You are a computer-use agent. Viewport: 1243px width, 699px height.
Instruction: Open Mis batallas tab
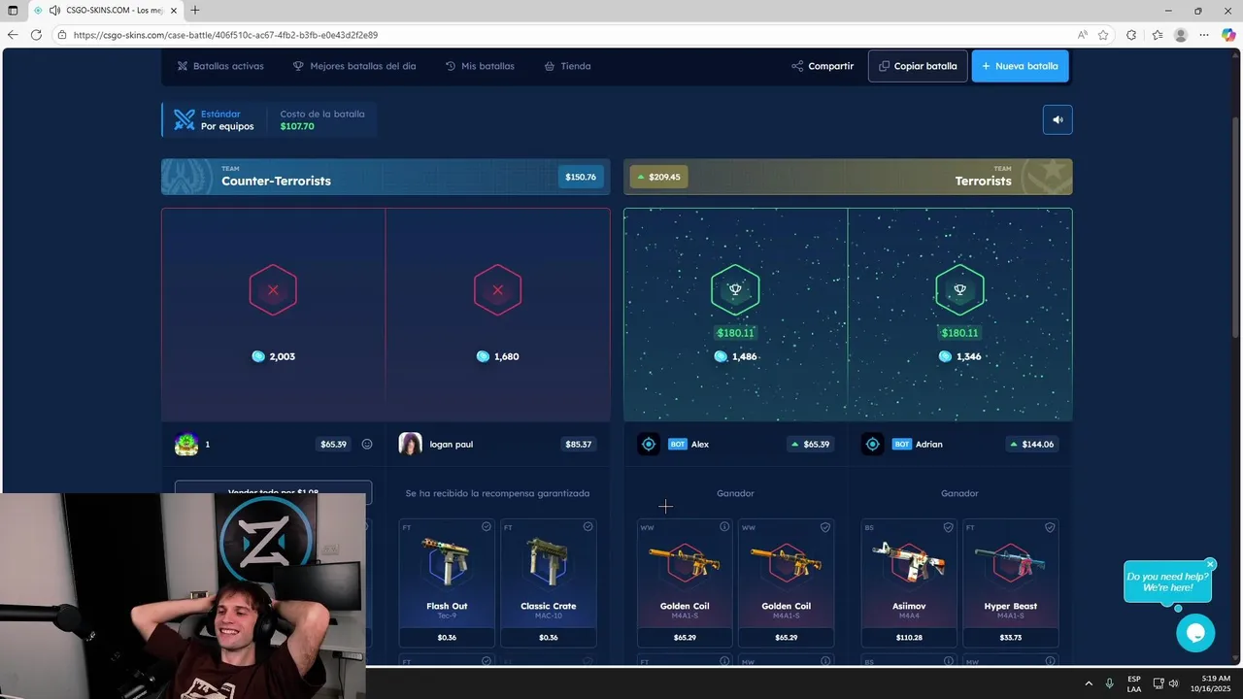(480, 66)
